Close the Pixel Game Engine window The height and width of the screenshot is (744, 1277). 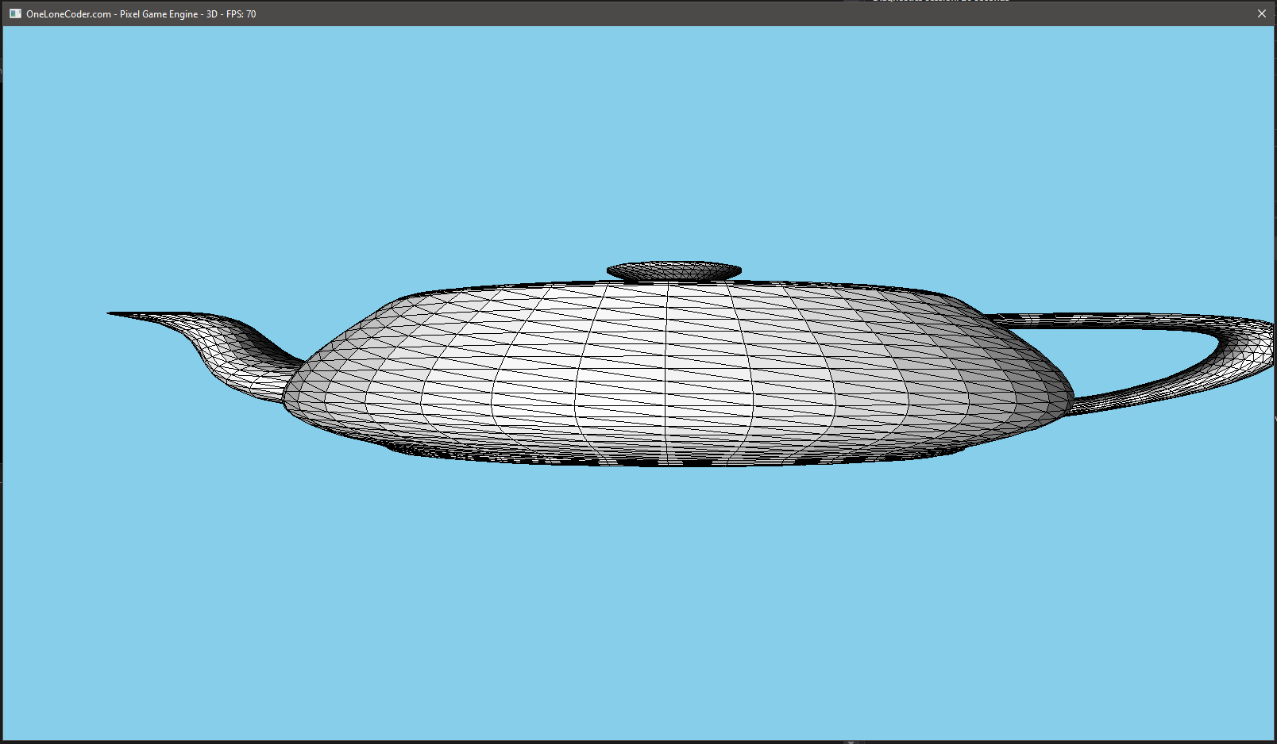coord(1262,13)
